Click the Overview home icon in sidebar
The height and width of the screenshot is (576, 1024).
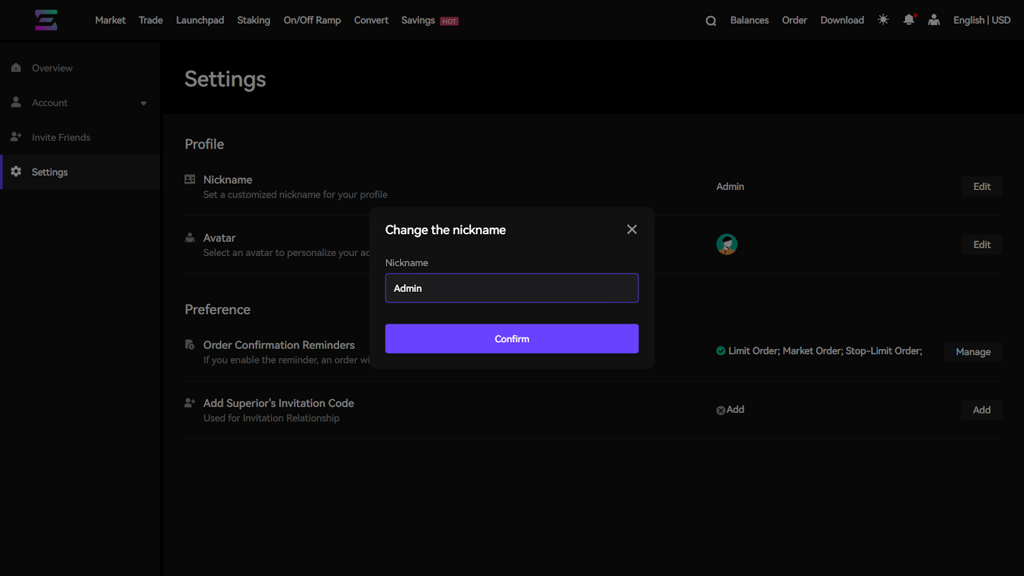[16, 68]
